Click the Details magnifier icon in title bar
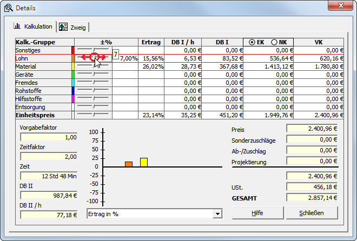Viewport: 357px width, 241px height. tap(8, 8)
